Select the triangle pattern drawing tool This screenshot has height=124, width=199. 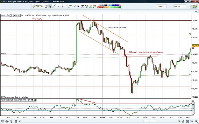95,6
